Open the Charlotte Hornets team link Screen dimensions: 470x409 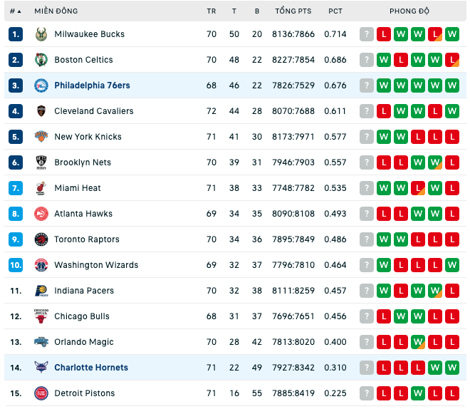click(x=91, y=368)
